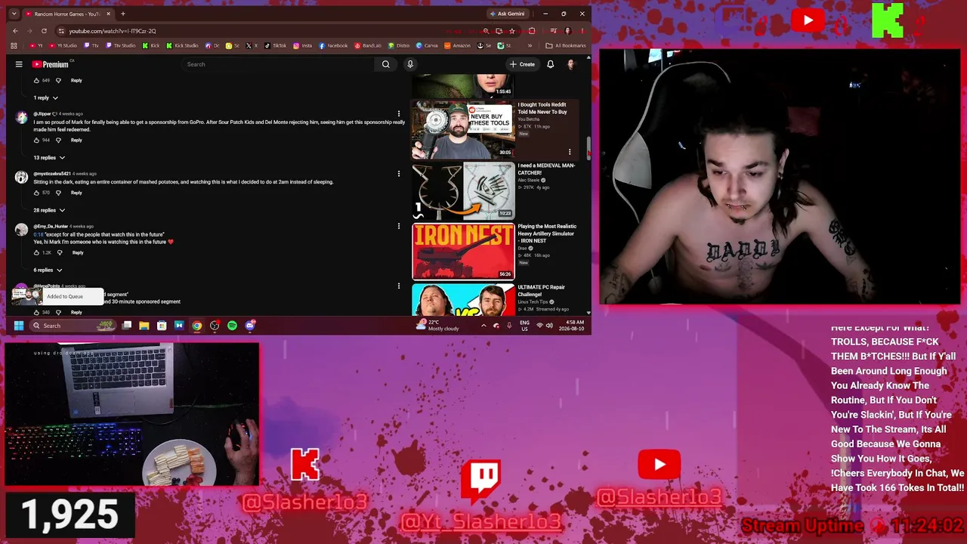
Task: Expand the 28 replies thread
Action: point(49,210)
